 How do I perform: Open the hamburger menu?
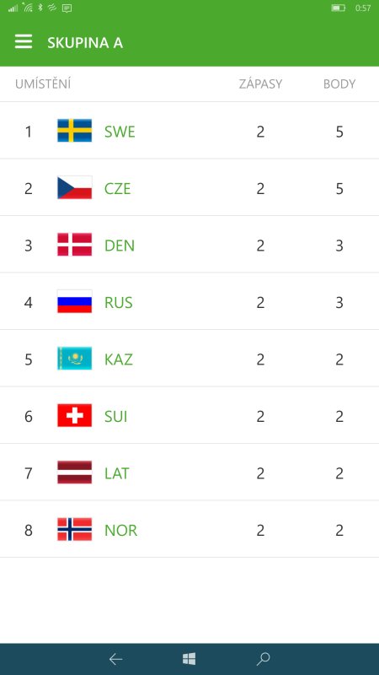(x=24, y=42)
